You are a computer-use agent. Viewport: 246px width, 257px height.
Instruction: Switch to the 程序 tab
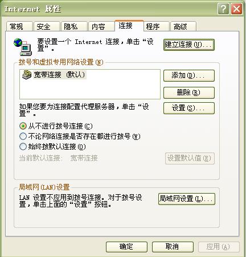tap(157, 26)
